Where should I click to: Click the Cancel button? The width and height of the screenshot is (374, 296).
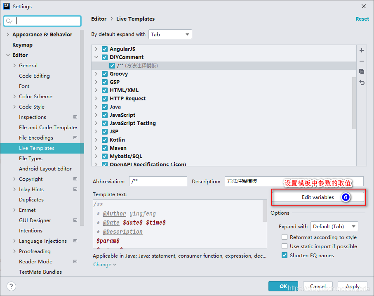318,286
